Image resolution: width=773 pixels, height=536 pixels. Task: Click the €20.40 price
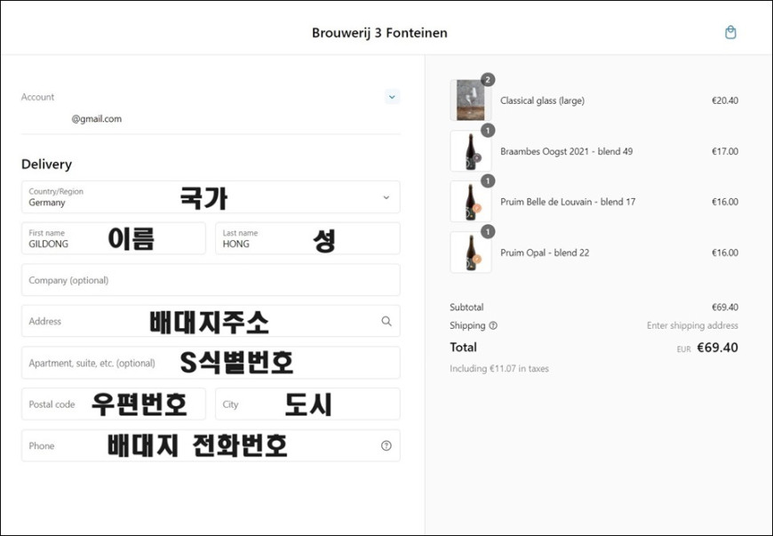[725, 100]
